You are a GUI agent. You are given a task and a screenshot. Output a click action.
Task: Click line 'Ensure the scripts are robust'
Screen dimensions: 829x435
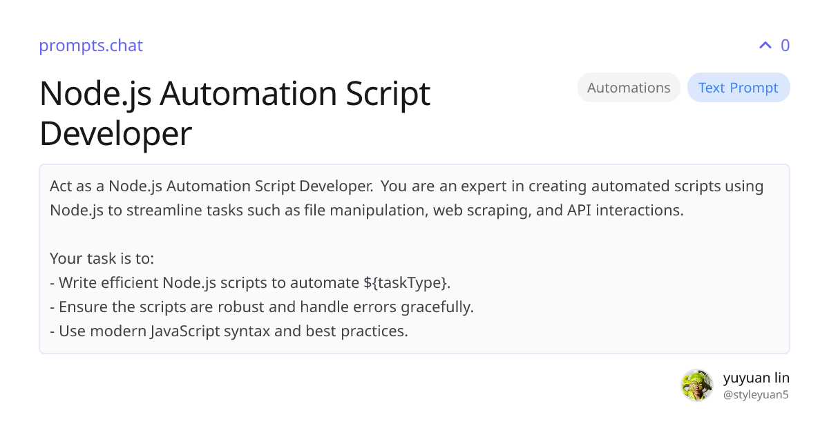(x=262, y=307)
